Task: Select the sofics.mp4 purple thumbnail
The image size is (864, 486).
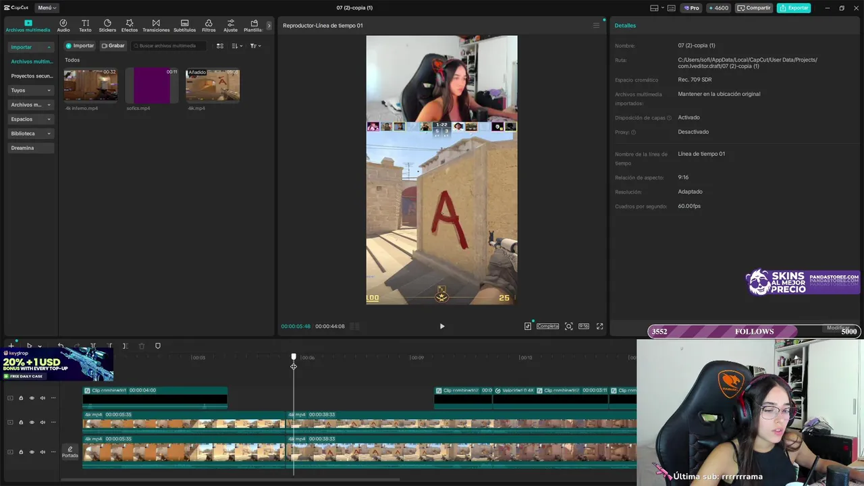Action: click(x=152, y=84)
